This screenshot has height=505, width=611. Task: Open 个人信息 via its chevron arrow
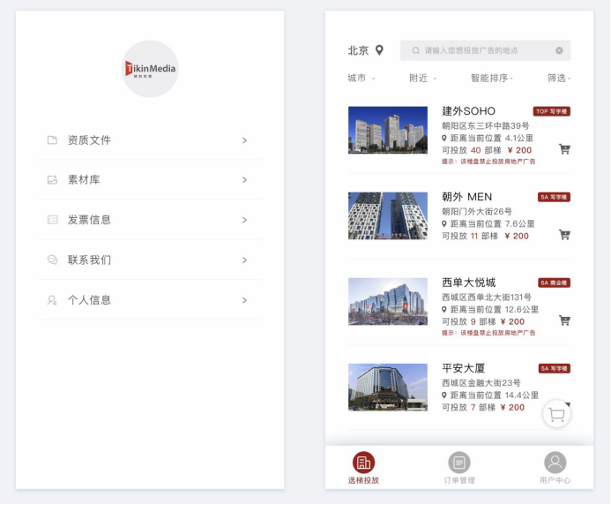[244, 300]
